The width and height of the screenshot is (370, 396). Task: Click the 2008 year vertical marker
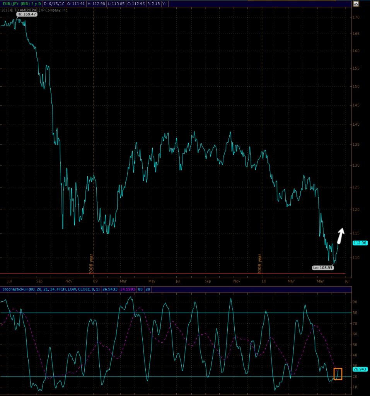point(92,264)
